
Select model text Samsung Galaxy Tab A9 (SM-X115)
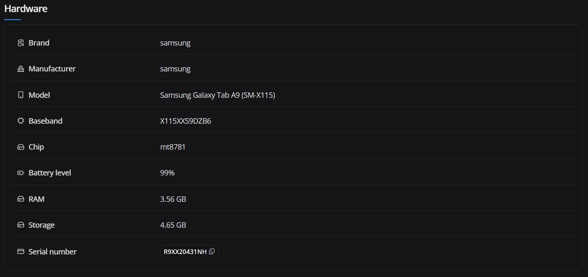(x=218, y=95)
